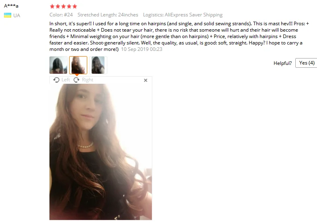Click the rotate left arrow icon
The width and height of the screenshot is (317, 224).
[56, 80]
